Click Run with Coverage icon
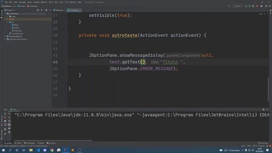This screenshot has height=153, width=272. click(253, 6)
